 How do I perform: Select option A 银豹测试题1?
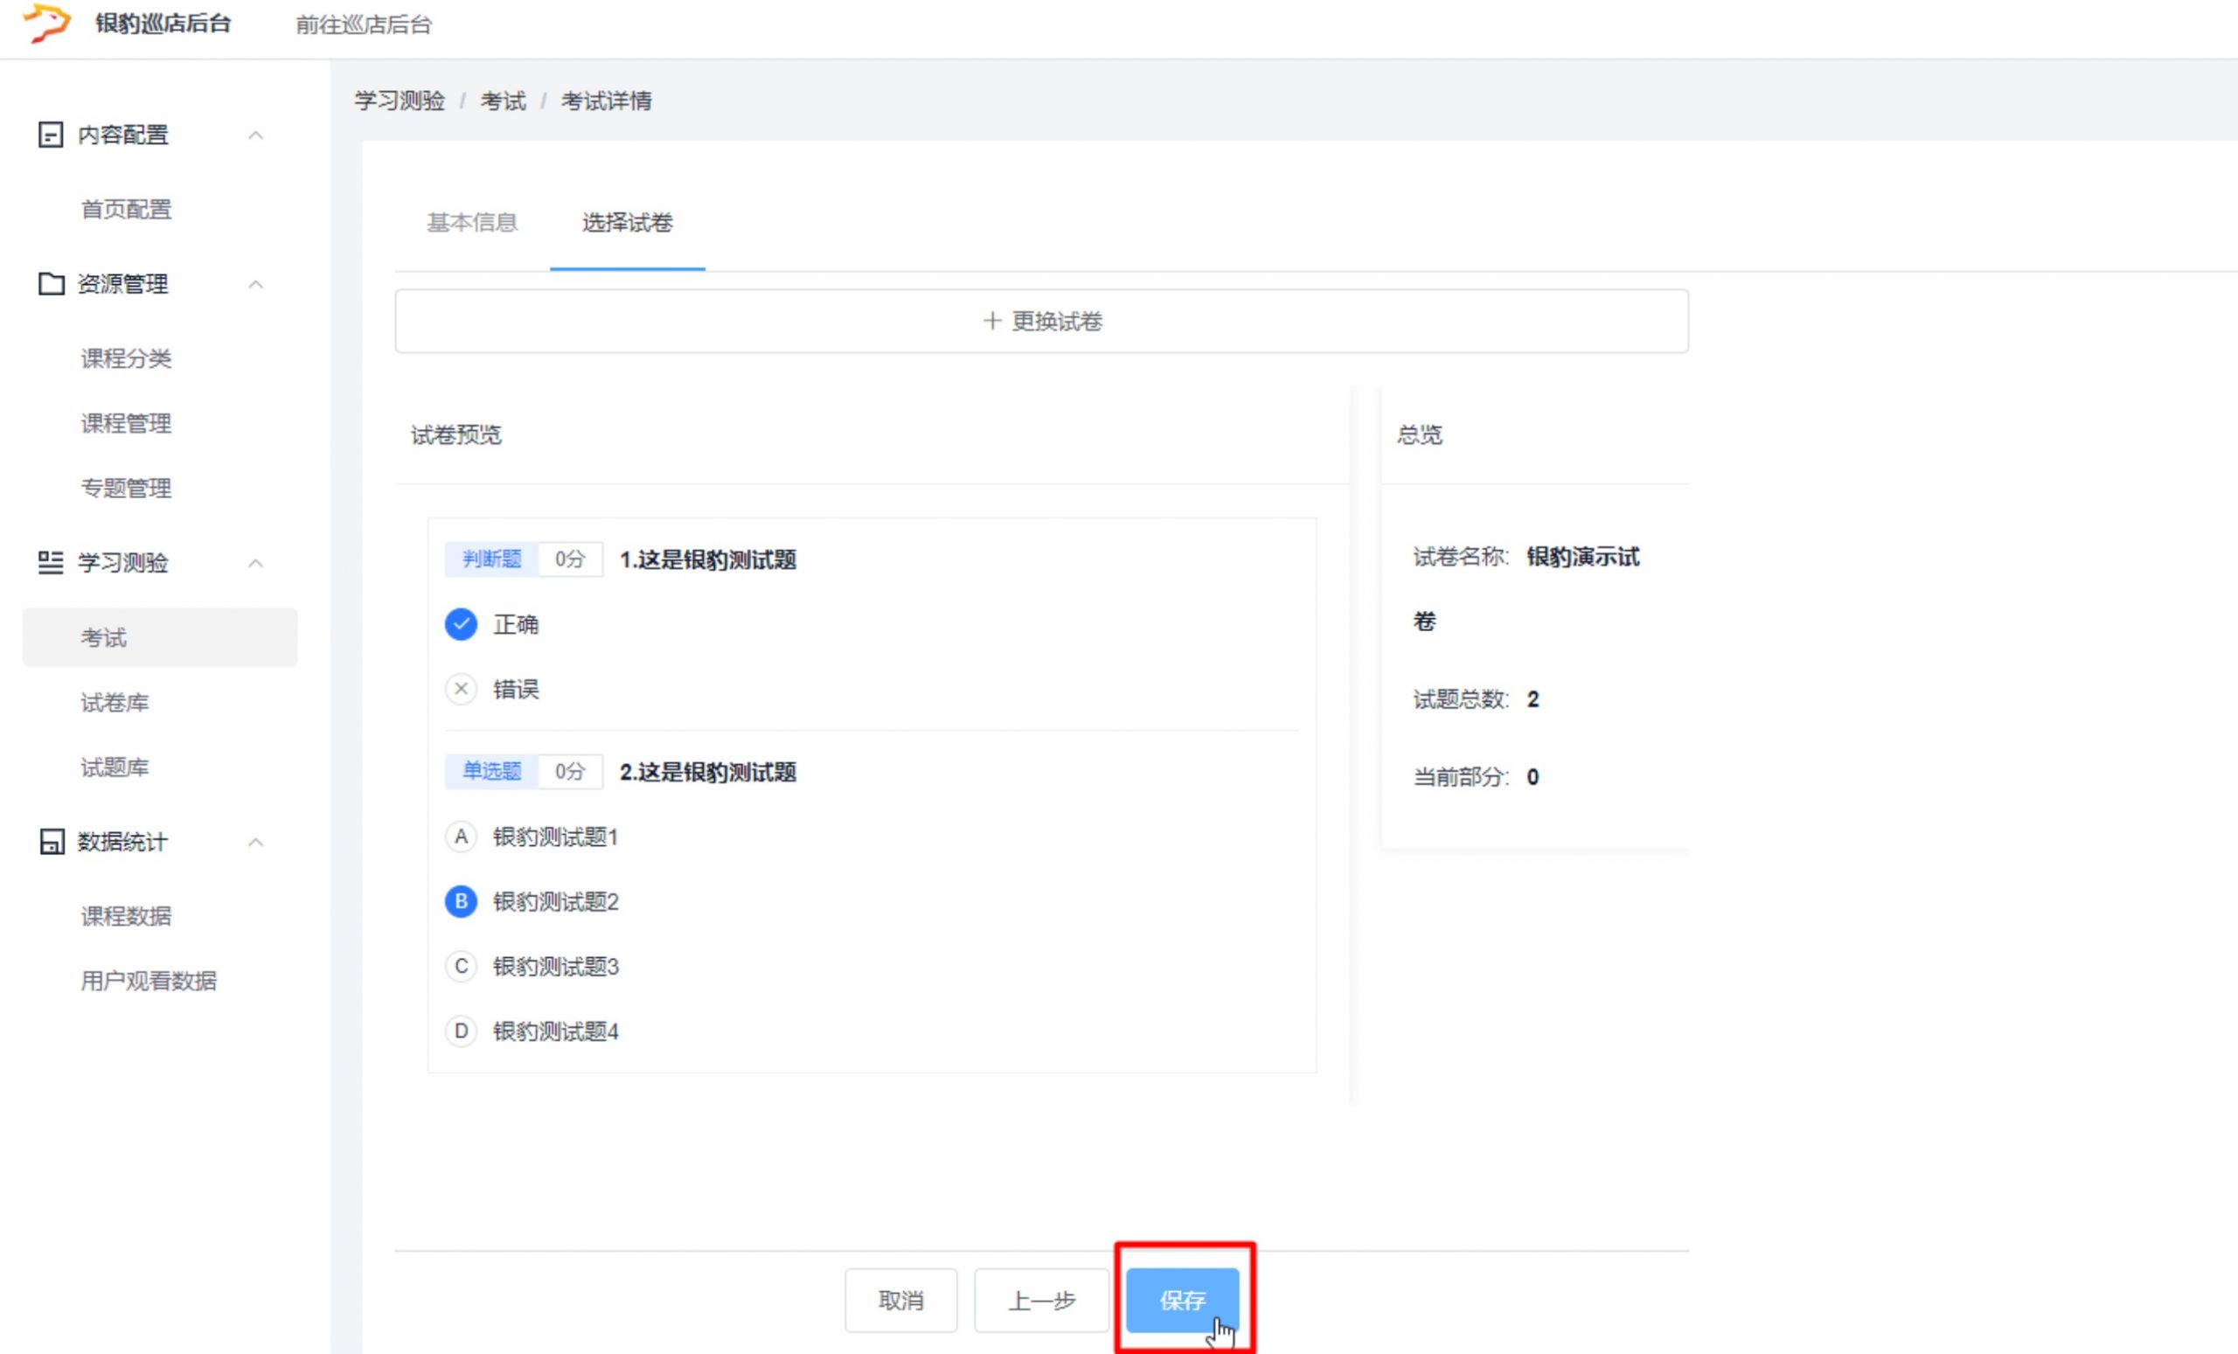click(462, 837)
